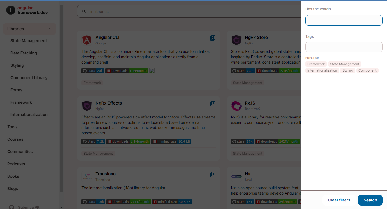This screenshot has height=209, width=387.
Task: Click the Transloco logo icon
Action: tap(87, 177)
